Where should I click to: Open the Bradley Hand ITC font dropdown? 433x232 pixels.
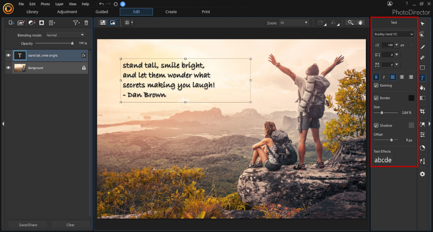click(x=394, y=34)
